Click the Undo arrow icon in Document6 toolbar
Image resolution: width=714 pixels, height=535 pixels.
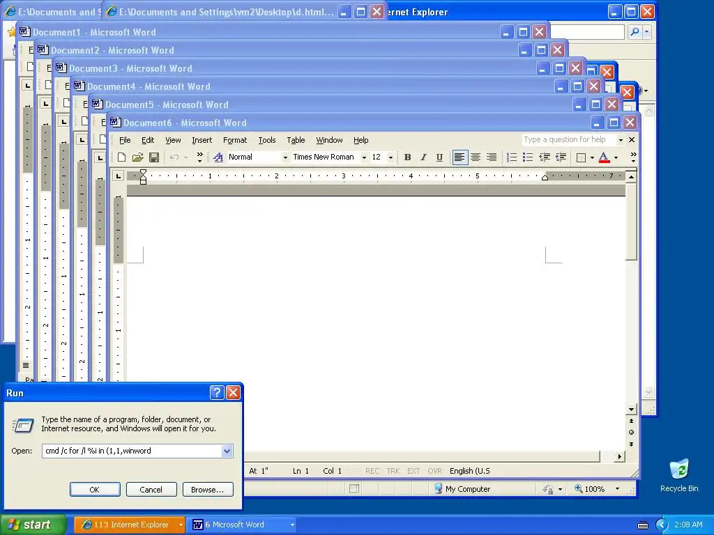click(174, 157)
